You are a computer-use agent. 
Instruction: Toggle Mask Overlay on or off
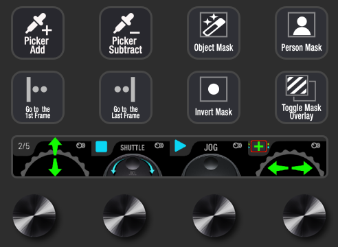point(302,97)
